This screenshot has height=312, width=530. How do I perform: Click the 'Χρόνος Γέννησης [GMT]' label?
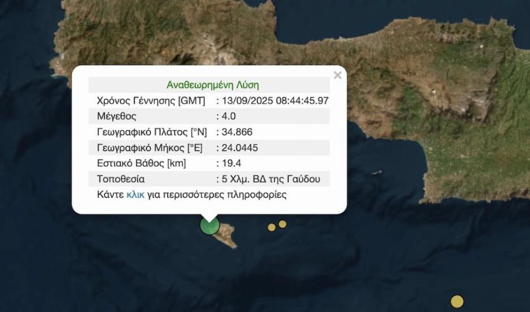[151, 100]
